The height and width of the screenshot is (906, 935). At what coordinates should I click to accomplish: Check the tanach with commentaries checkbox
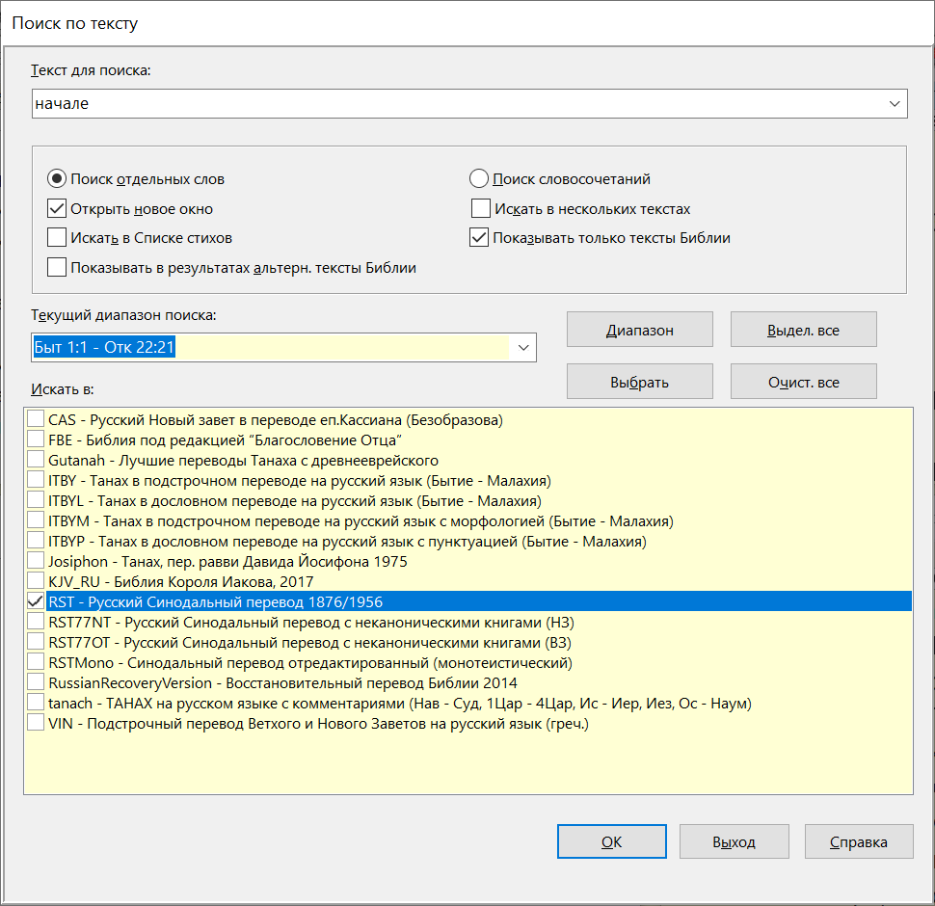[x=36, y=703]
